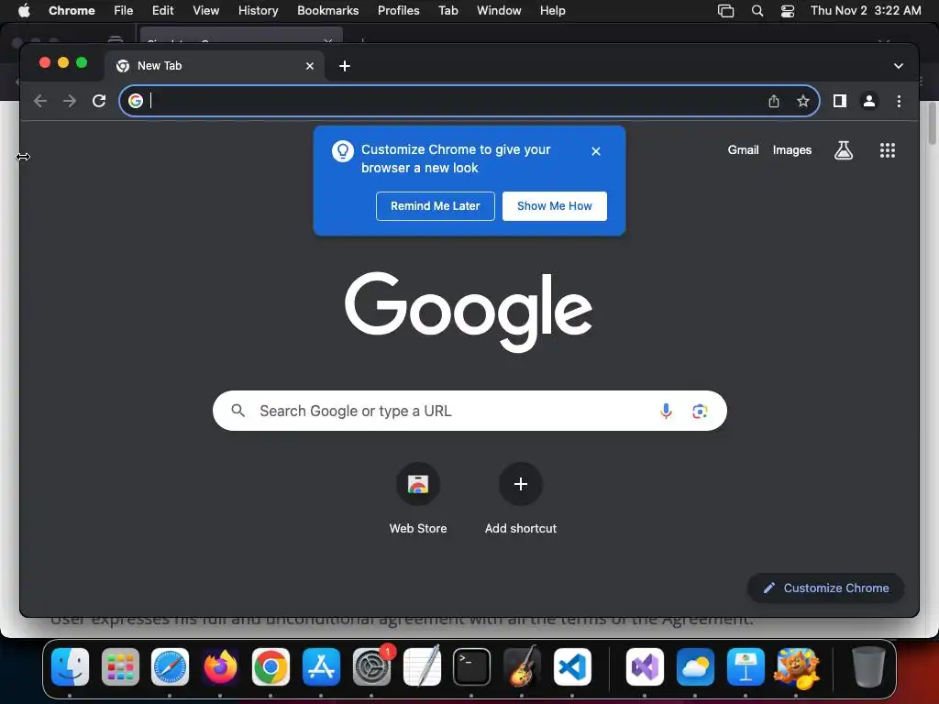
Task: Search by image with Lens icon
Action: pyautogui.click(x=700, y=412)
